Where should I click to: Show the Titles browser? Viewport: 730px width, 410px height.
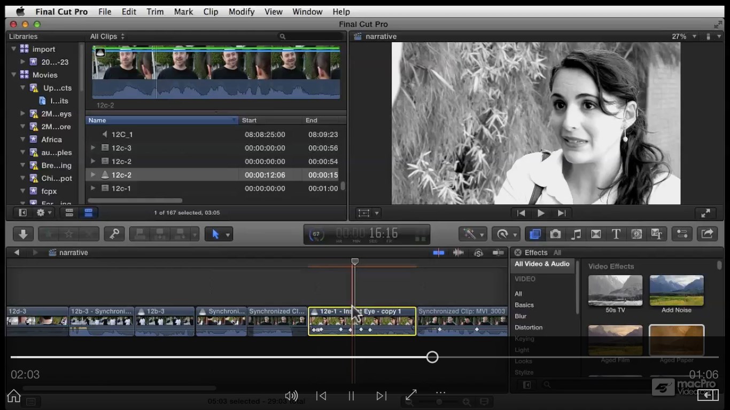(x=616, y=234)
